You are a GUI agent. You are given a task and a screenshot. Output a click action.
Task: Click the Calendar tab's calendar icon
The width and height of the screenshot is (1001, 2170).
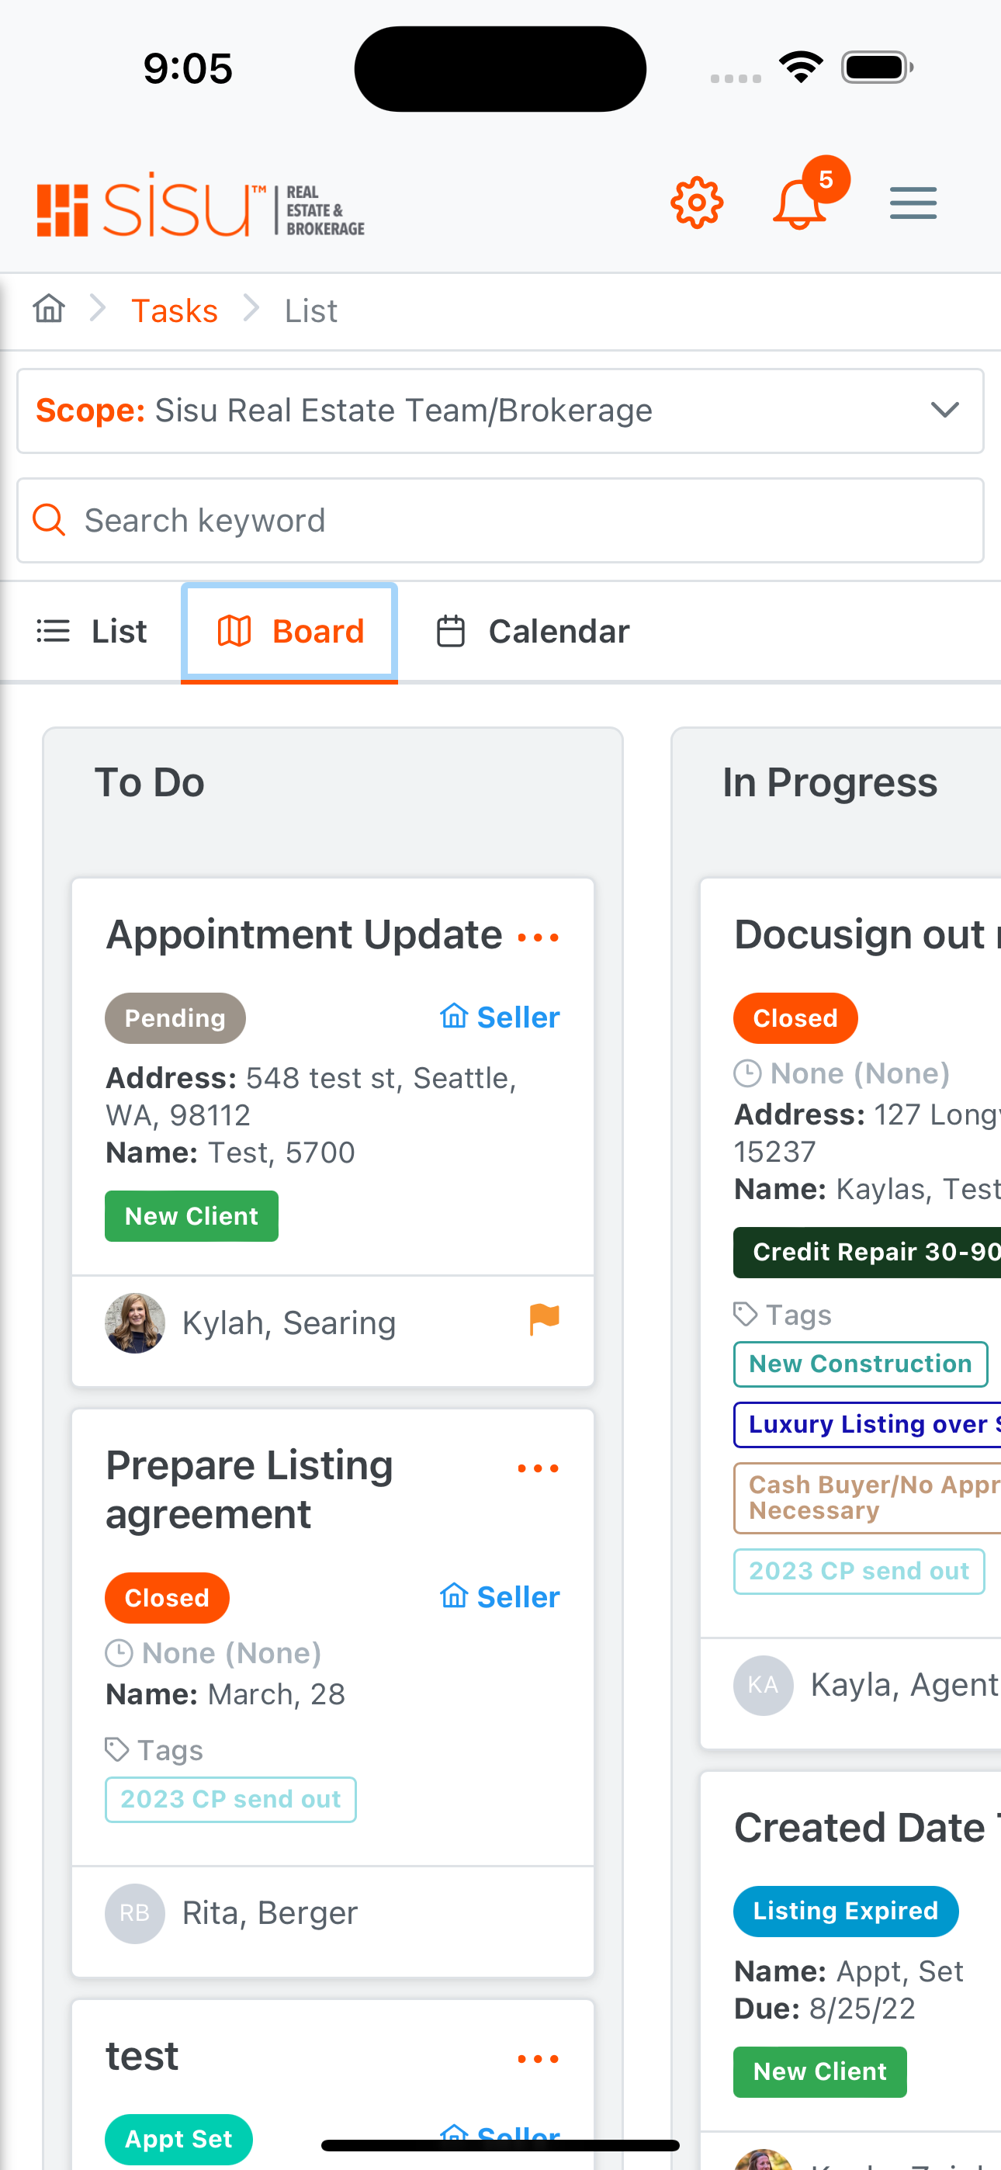[x=451, y=632]
